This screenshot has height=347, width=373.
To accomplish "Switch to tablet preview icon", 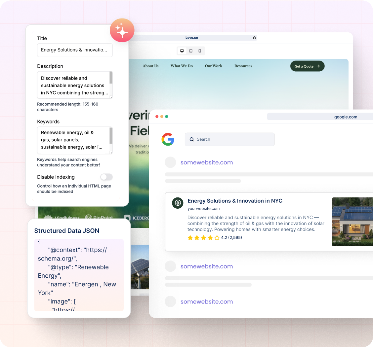I will point(191,51).
